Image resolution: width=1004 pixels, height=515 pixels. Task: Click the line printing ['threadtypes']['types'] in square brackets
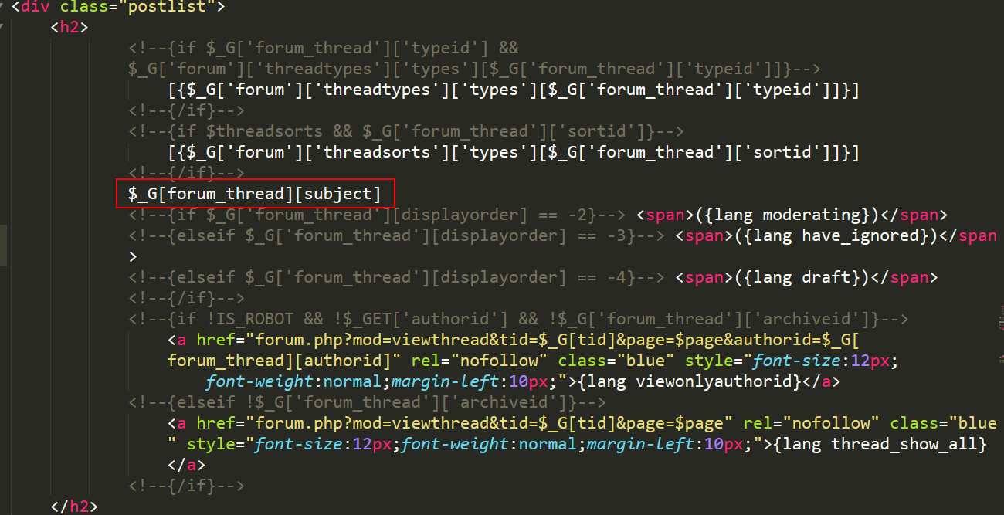[x=514, y=90]
